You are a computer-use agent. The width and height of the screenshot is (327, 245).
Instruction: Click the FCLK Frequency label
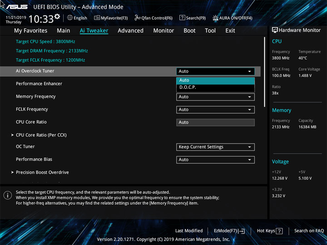(32, 109)
